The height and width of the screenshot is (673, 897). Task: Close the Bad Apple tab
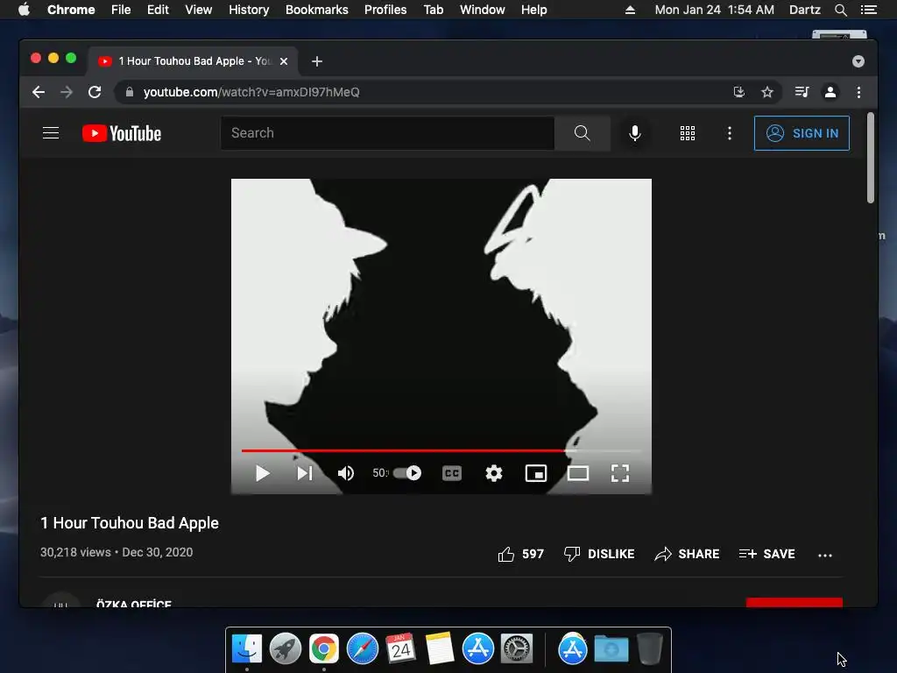(284, 61)
